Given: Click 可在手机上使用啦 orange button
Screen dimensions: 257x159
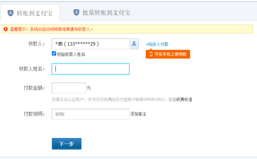Looking at the screenshot, I should click(x=168, y=54).
